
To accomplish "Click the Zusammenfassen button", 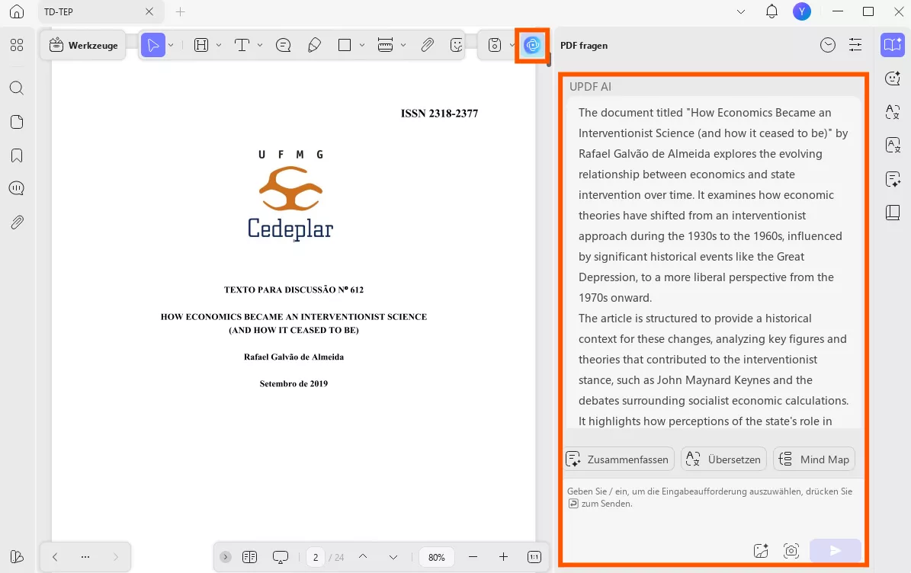I will click(619, 459).
